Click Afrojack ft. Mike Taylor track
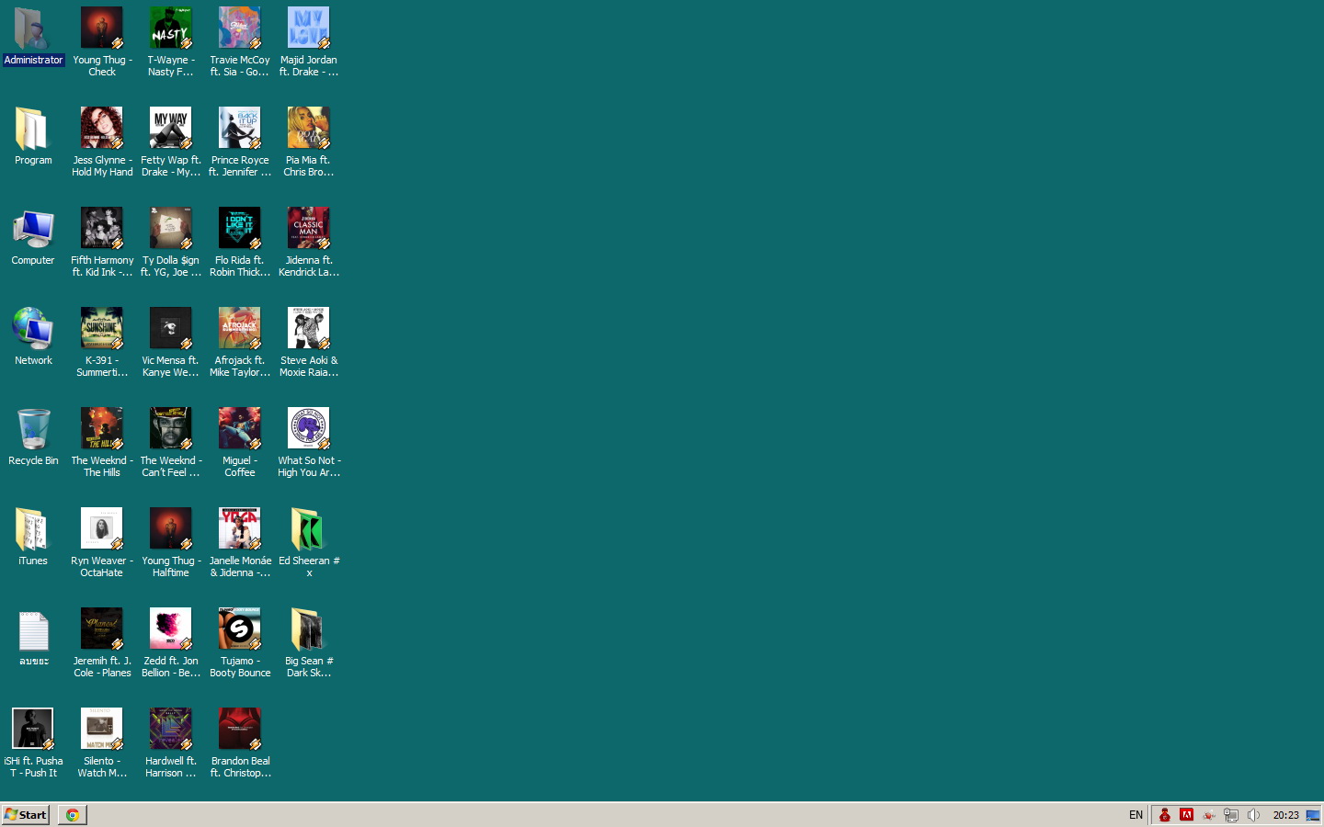Screen dimensions: 1324x827 240,343
